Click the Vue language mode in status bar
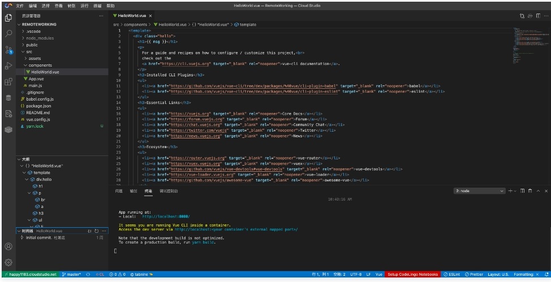This screenshot has height=282, width=551. click(379, 274)
